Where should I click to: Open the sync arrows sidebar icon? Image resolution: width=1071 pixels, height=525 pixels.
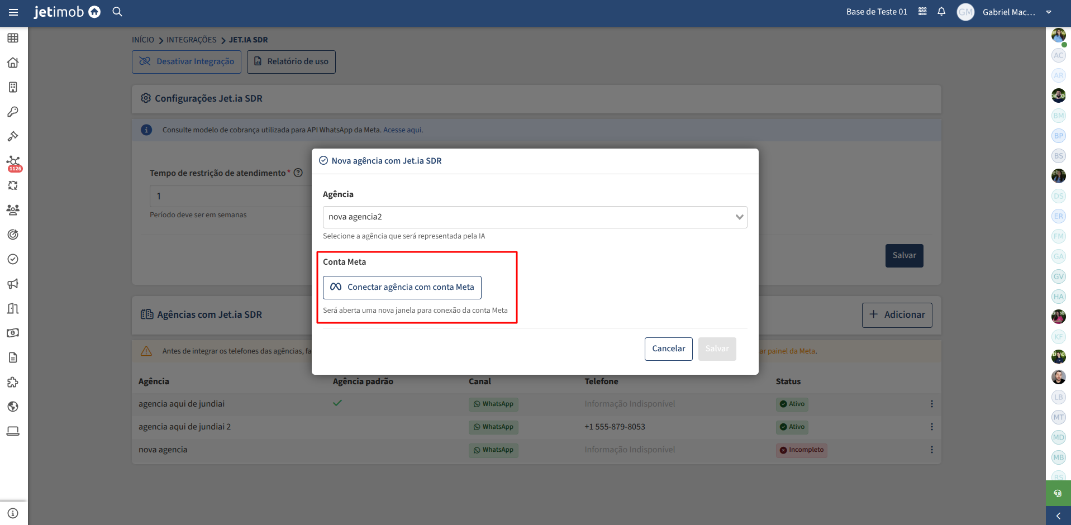13,185
